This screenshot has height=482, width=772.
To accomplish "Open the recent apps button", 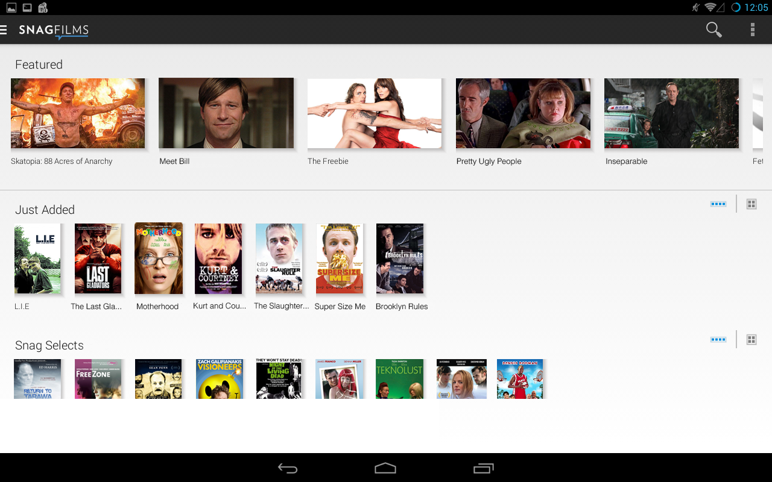I will (483, 468).
